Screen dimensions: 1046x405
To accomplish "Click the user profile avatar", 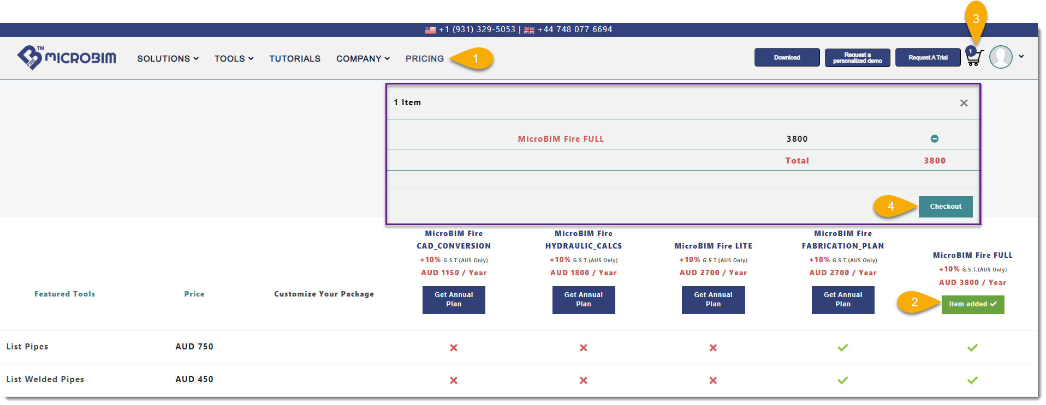I will click(x=1001, y=57).
